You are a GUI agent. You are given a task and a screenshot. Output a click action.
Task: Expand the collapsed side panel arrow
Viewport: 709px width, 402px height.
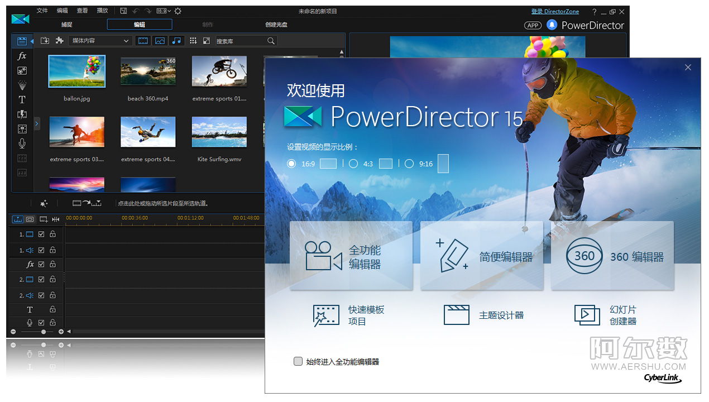pyautogui.click(x=37, y=123)
